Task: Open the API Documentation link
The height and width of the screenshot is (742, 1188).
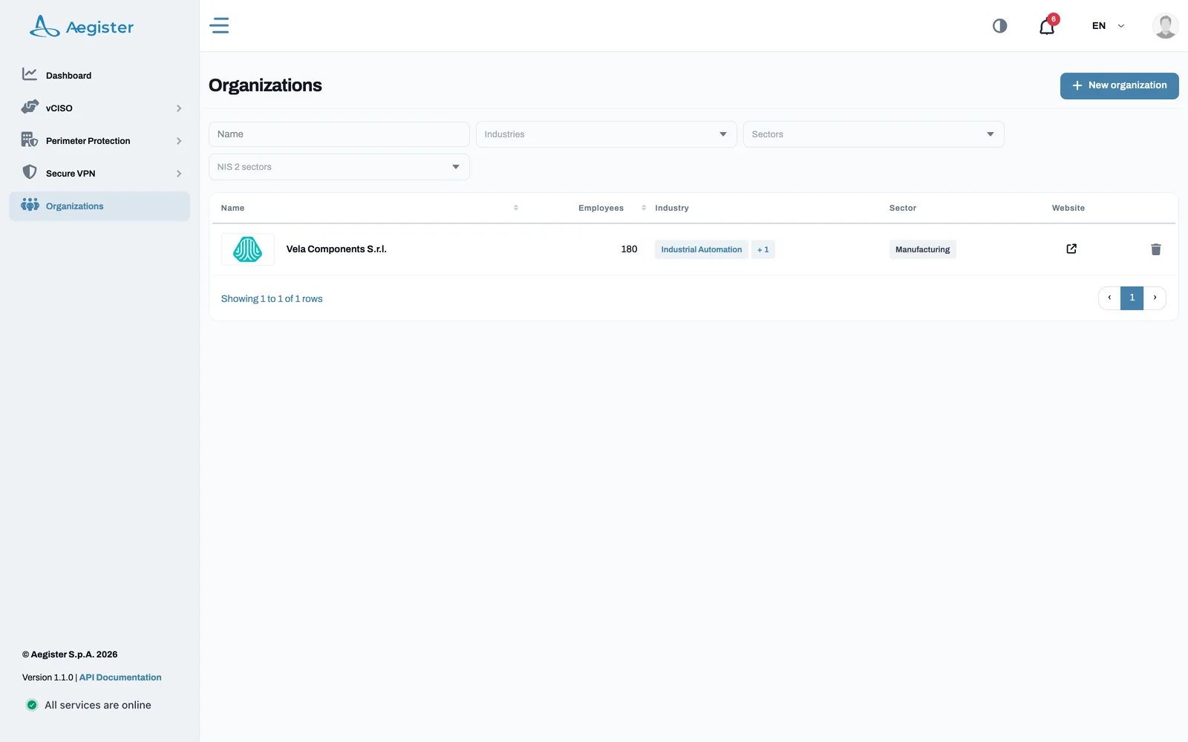Action: 120,677
